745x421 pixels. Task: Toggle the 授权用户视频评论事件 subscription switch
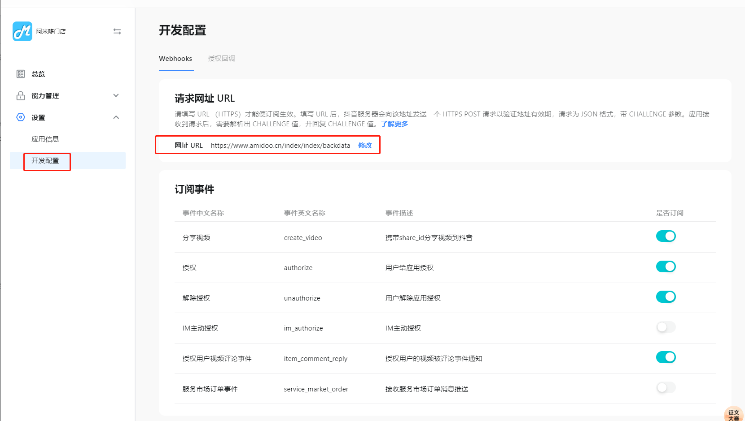coord(666,357)
